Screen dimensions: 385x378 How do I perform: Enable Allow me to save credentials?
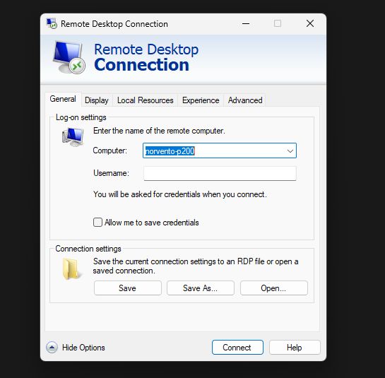tap(97, 223)
